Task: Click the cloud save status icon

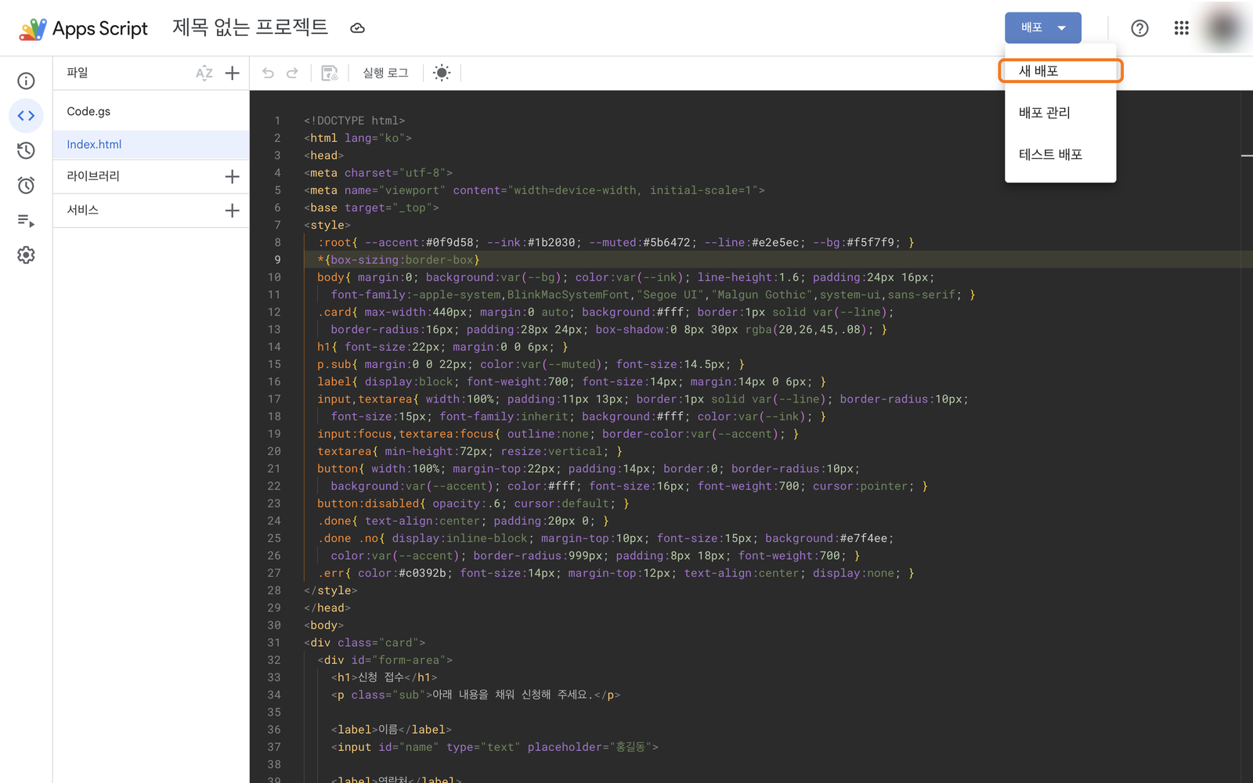Action: pos(357,28)
